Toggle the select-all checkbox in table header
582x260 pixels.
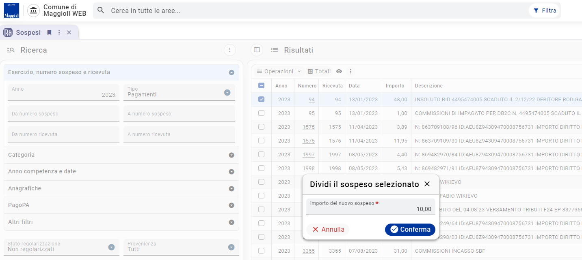point(261,85)
